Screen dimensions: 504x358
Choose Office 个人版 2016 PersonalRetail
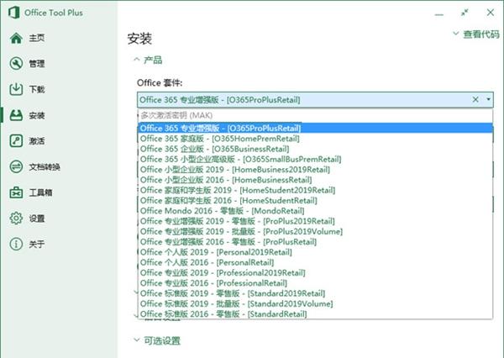tap(315, 262)
